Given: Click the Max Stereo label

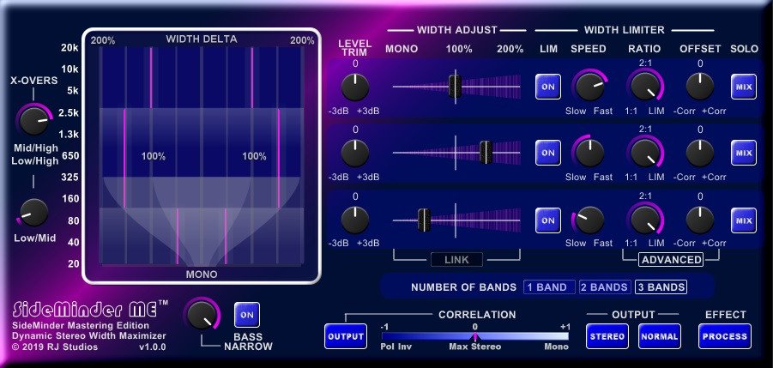Looking at the screenshot, I should coord(474,347).
